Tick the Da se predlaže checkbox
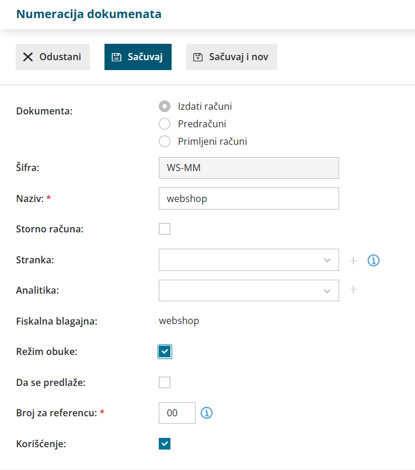Screen dimensions: 415x470 pyautogui.click(x=165, y=382)
